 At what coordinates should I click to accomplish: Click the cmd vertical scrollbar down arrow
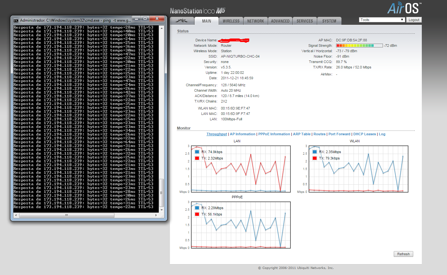tap(162, 210)
